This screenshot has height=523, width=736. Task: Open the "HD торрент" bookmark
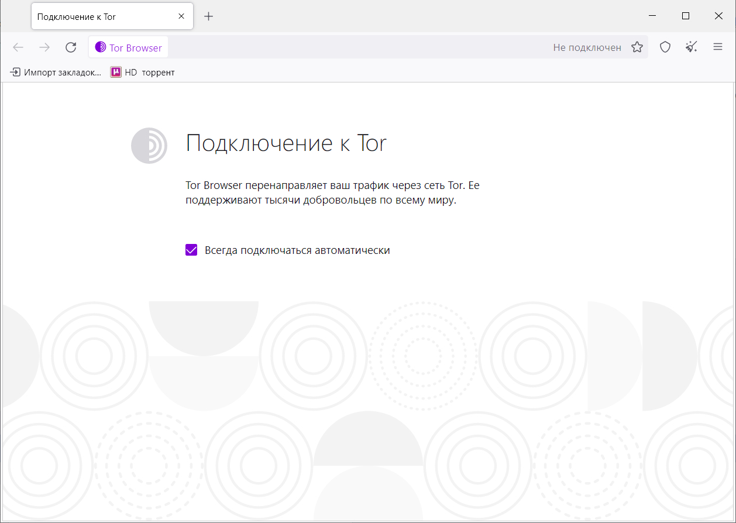(x=143, y=73)
